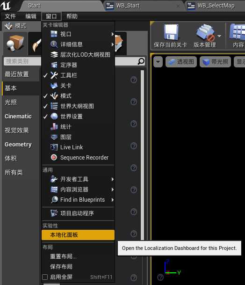Select the 最近放置 recently placed category
Viewport: 245px width, 285px height.
point(21,74)
